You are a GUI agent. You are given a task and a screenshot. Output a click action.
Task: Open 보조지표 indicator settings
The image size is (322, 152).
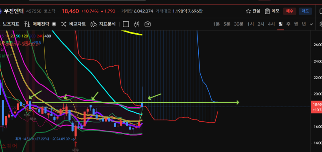(11, 24)
